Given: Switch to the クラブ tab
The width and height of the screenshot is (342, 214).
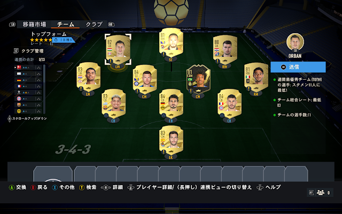Looking at the screenshot, I should tap(94, 24).
